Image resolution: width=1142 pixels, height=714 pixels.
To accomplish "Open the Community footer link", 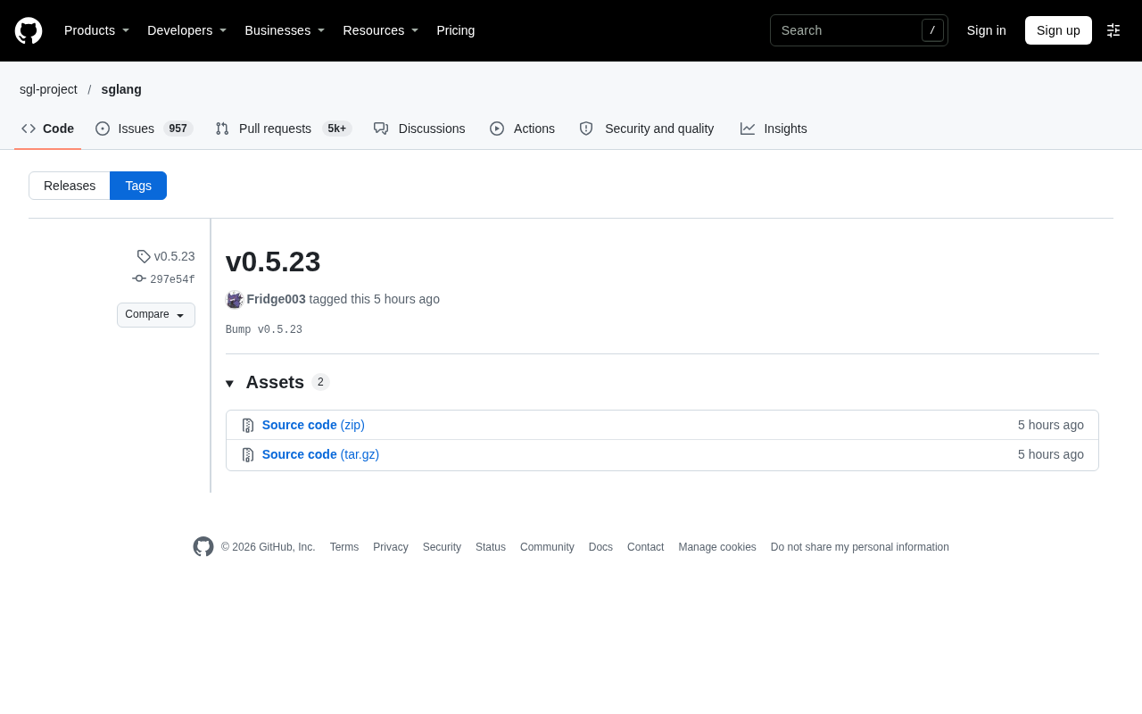I will (547, 547).
